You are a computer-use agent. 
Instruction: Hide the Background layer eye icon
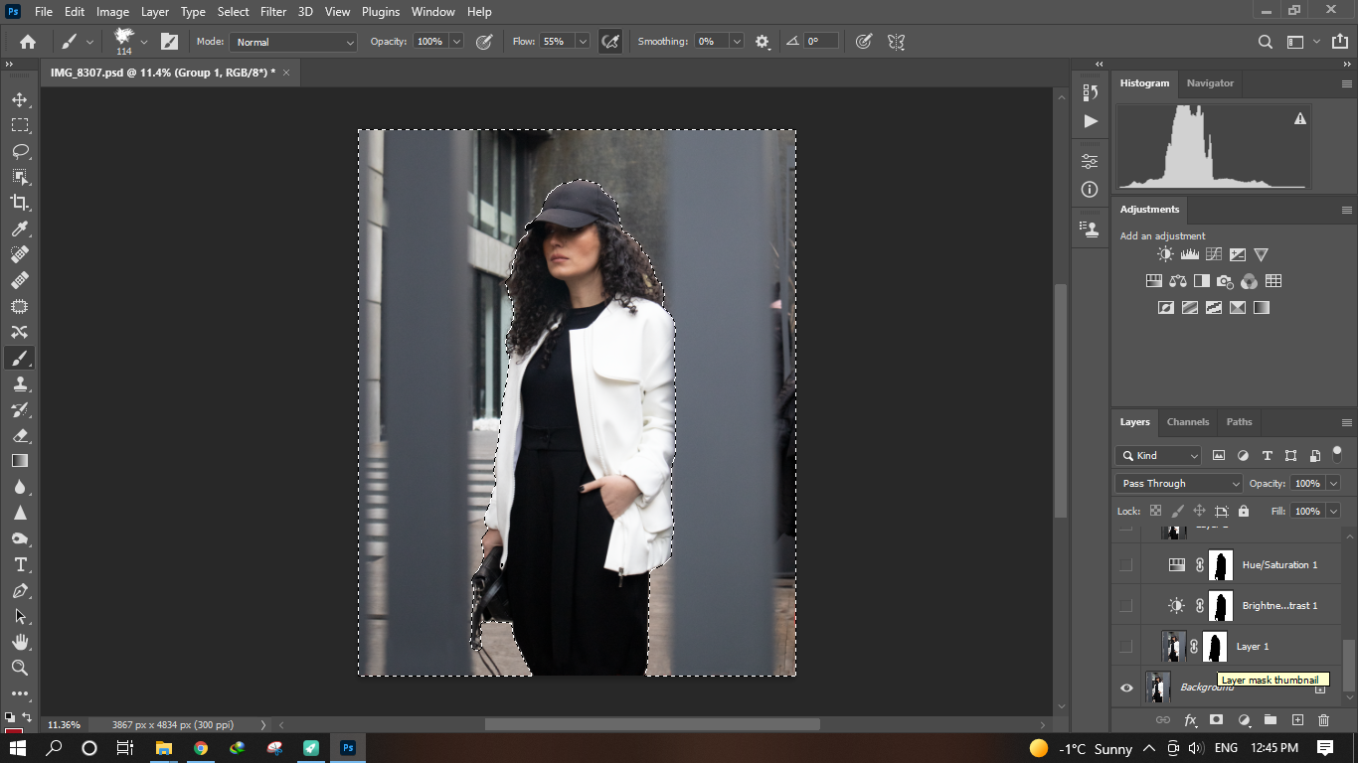click(x=1126, y=687)
